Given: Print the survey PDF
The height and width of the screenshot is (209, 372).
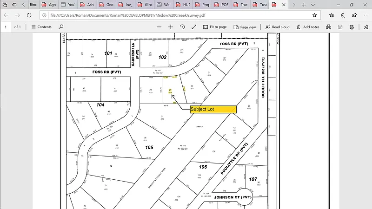Looking at the screenshot, I should (x=329, y=27).
